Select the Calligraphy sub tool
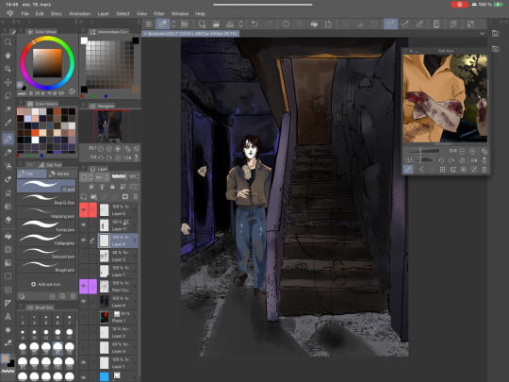The height and width of the screenshot is (382, 509). [46, 240]
